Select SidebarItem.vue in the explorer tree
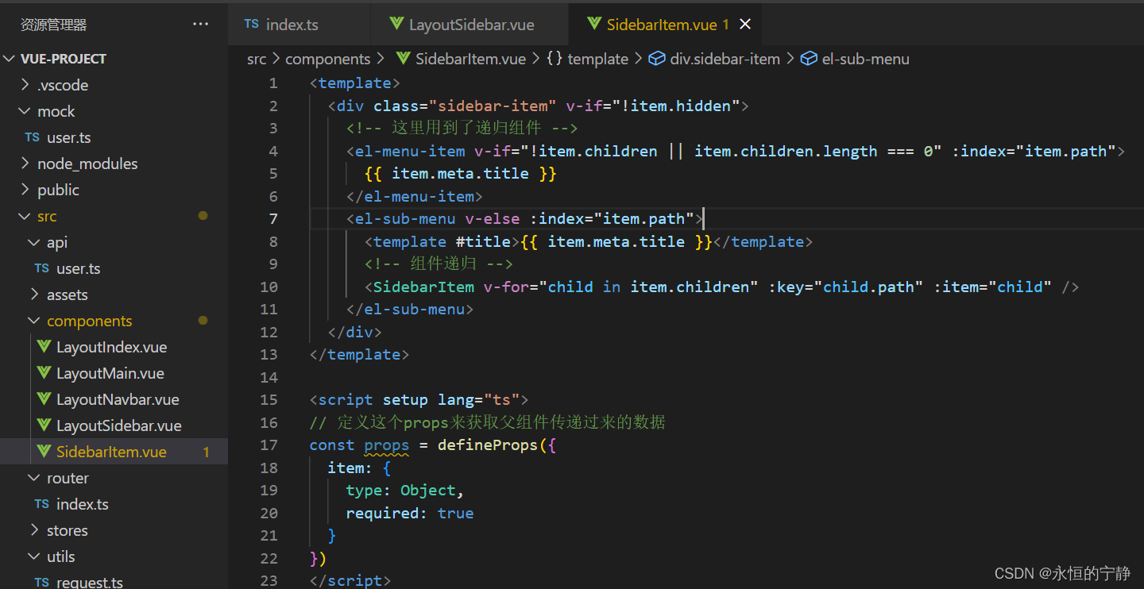This screenshot has height=589, width=1144. 111,452
